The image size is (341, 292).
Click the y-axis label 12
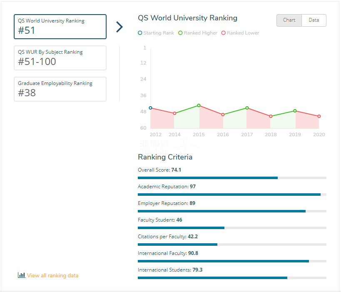click(143, 63)
